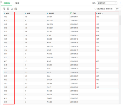
Task: Click the type icon on 利润_3 column
Action: click(97, 13)
